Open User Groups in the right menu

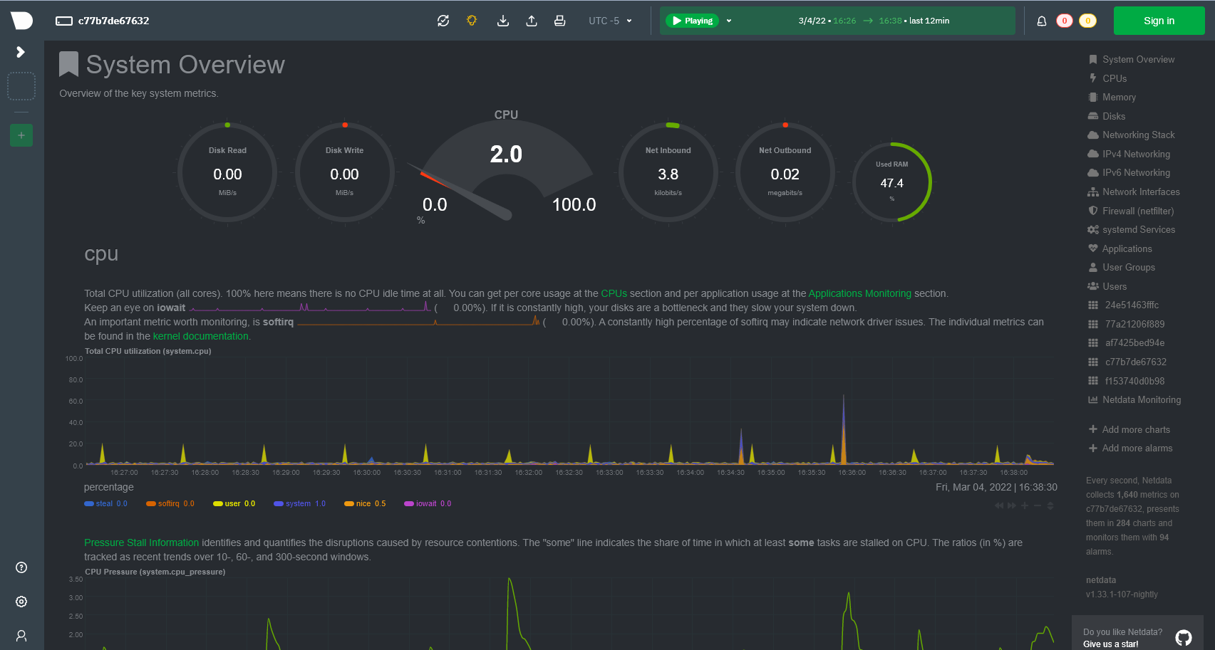pos(1122,267)
